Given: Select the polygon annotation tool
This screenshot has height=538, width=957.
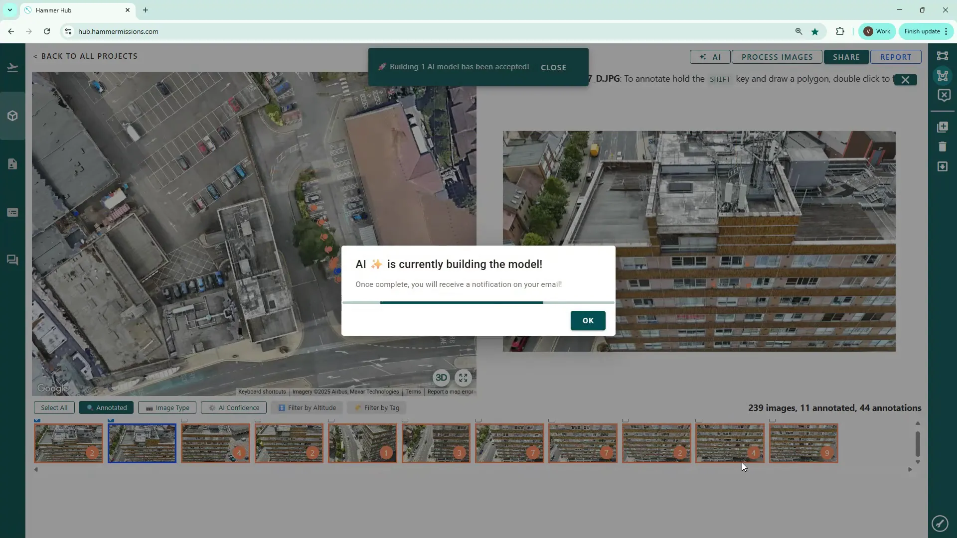Looking at the screenshot, I should [942, 76].
